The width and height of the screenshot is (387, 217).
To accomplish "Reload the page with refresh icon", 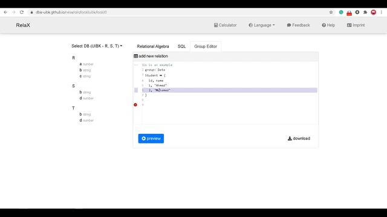I will point(22,12).
